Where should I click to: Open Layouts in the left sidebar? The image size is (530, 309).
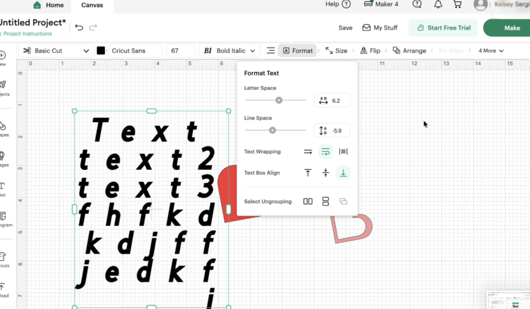point(3,260)
